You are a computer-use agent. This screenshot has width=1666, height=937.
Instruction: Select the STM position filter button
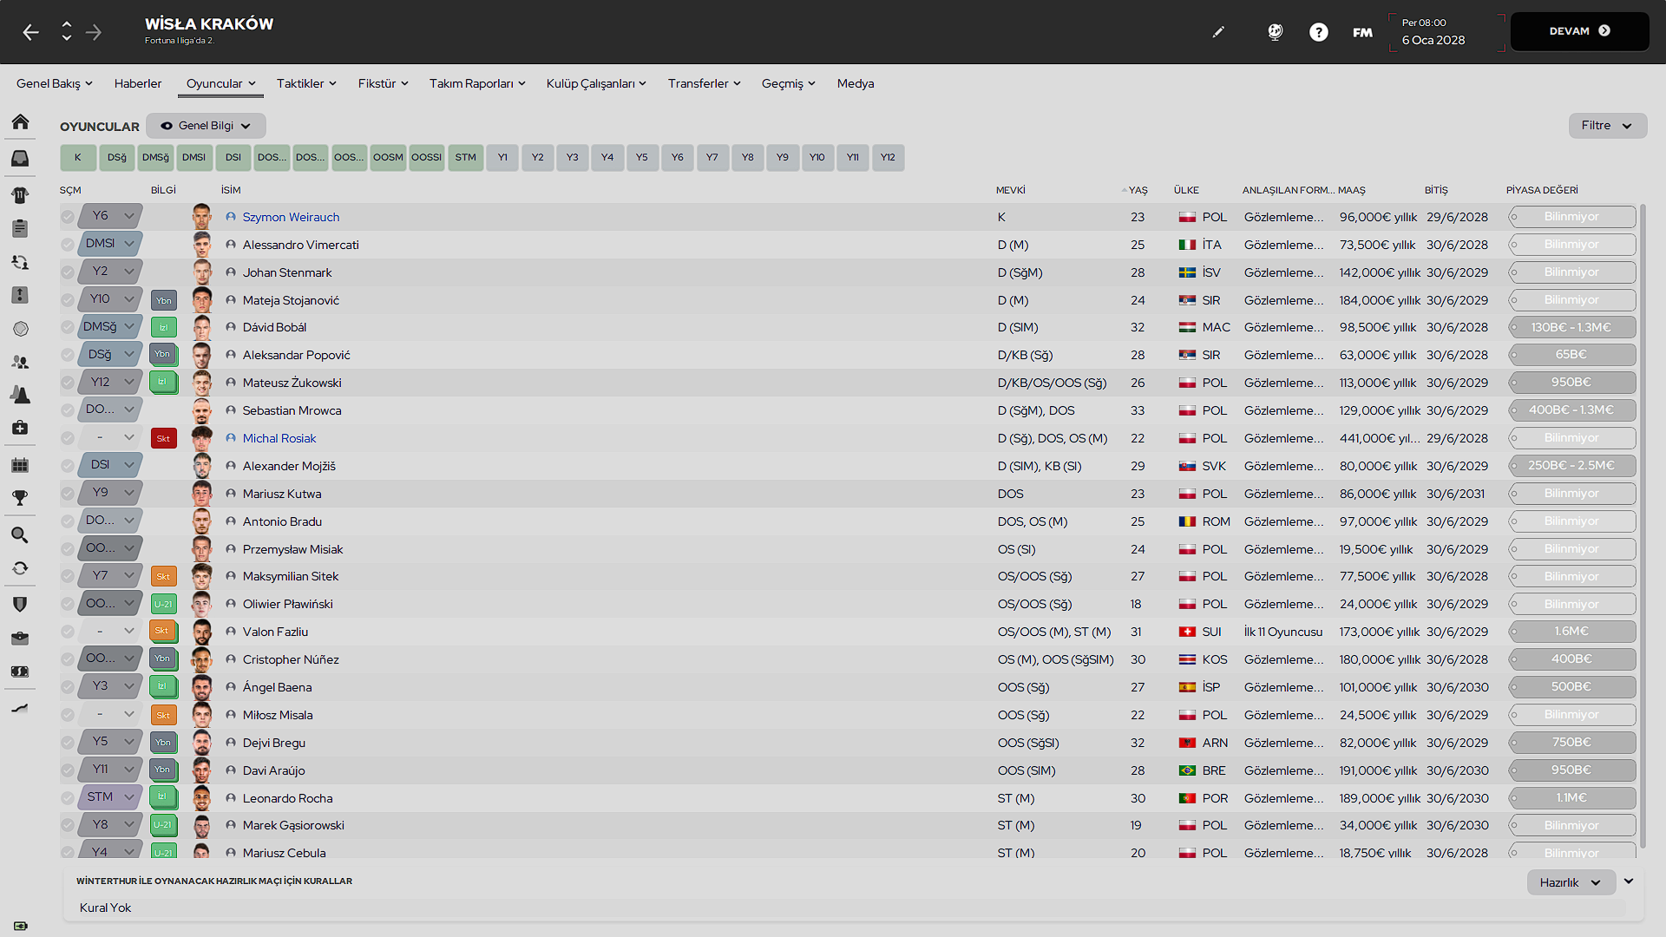[466, 158]
